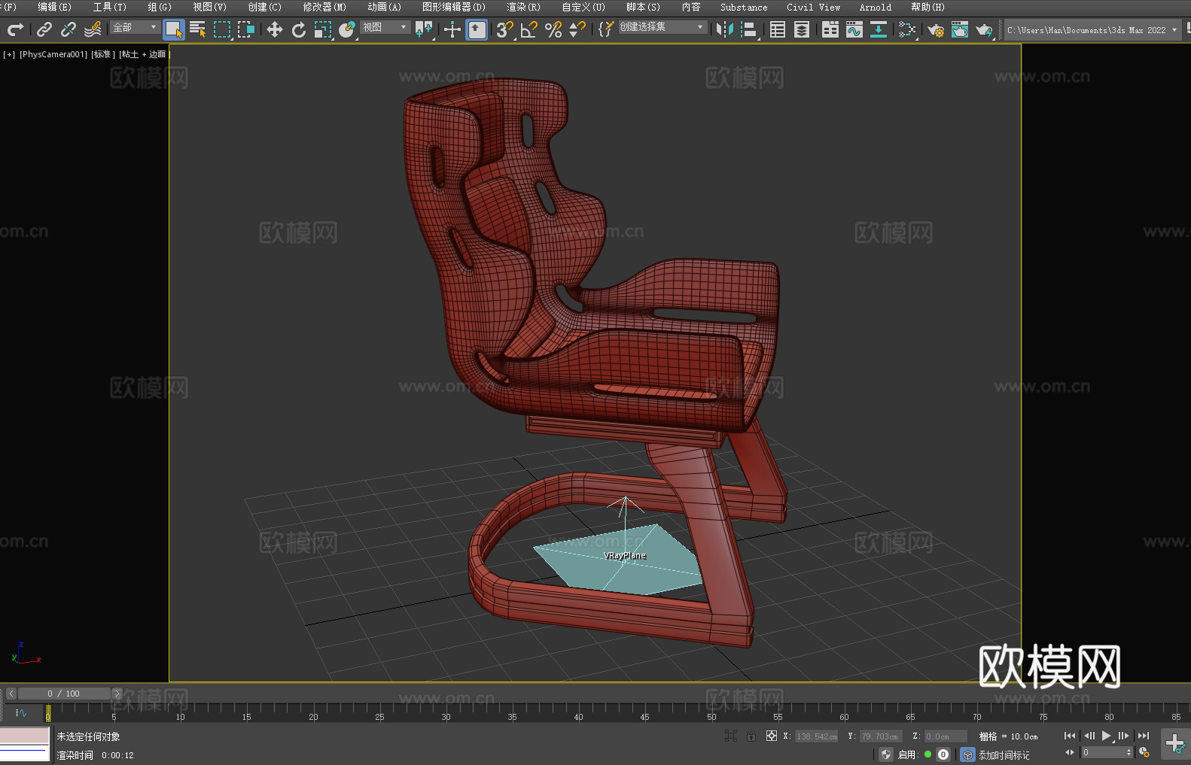Open the 工具(T) menu
The height and width of the screenshot is (765, 1191).
(x=109, y=7)
